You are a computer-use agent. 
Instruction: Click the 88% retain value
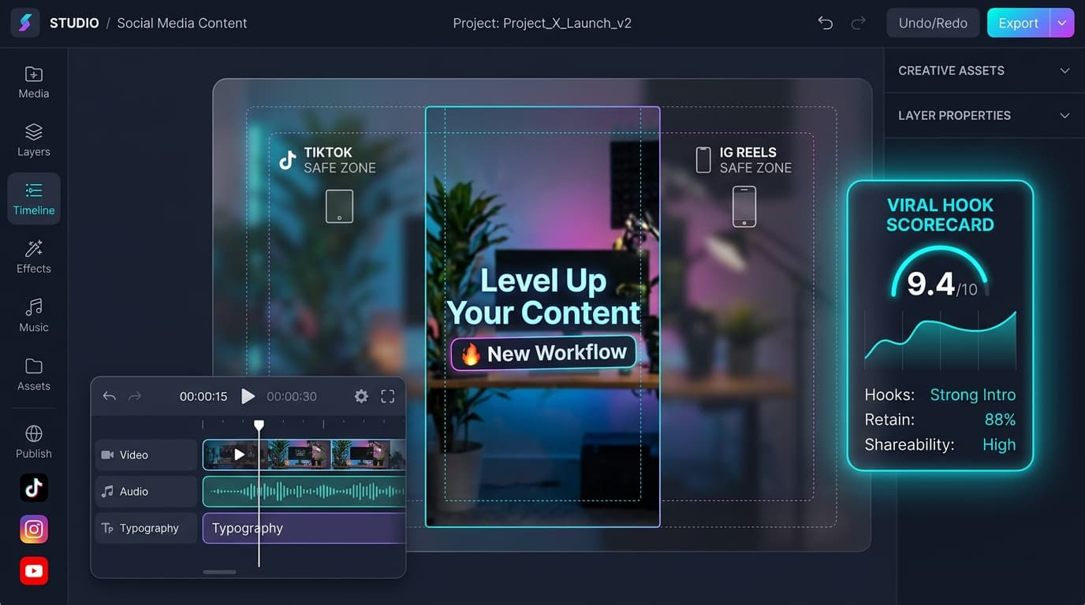point(1000,419)
